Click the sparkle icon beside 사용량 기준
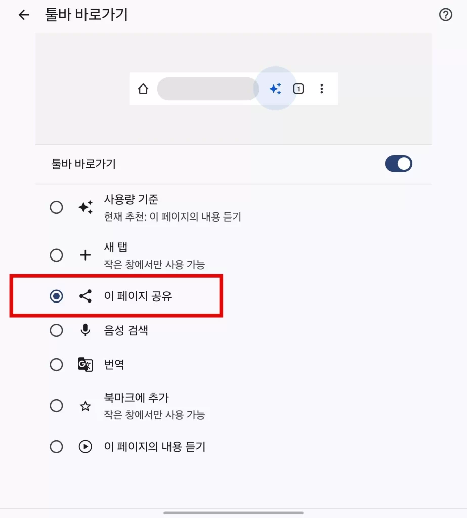467x518 pixels. [85, 207]
